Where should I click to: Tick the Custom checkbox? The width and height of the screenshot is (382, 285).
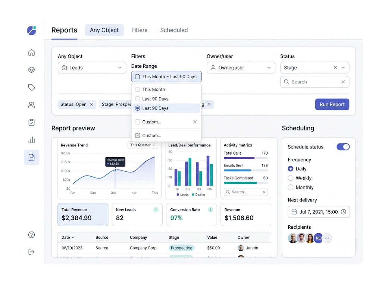(137, 122)
